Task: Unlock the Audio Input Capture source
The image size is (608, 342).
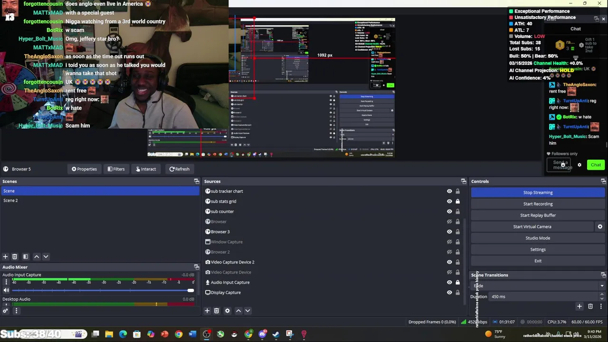Action: [x=457, y=282]
